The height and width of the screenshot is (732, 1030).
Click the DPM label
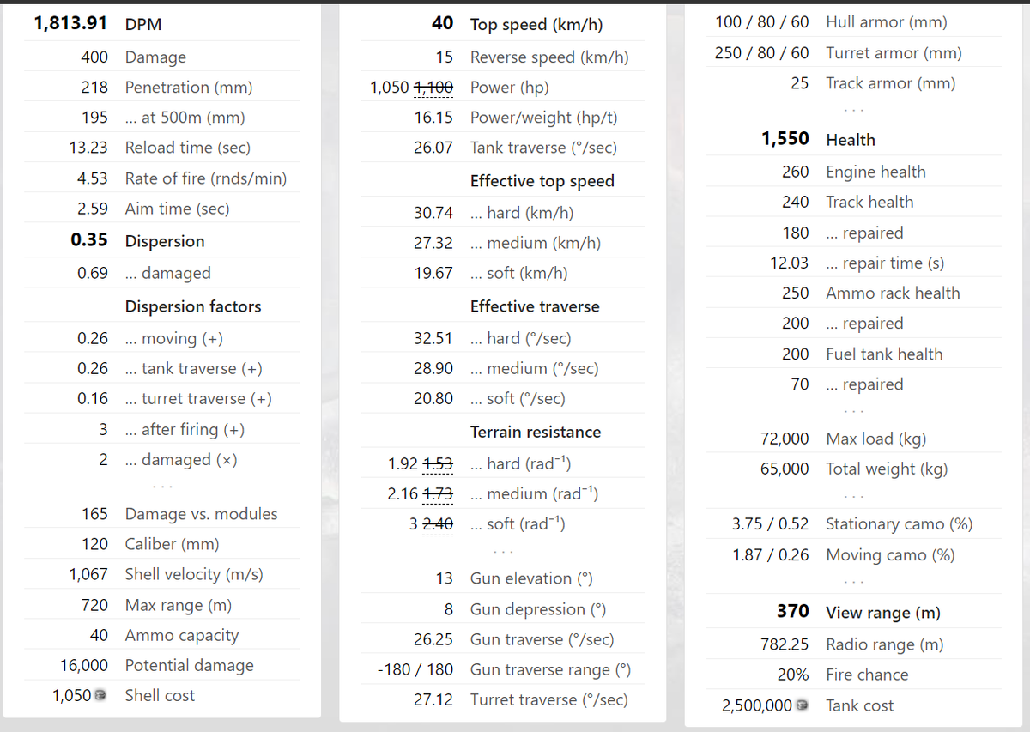(x=143, y=25)
